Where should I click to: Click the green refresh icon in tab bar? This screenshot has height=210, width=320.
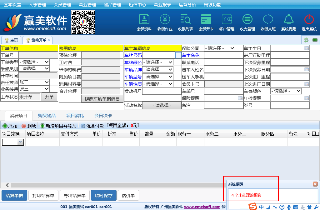pos(306,40)
